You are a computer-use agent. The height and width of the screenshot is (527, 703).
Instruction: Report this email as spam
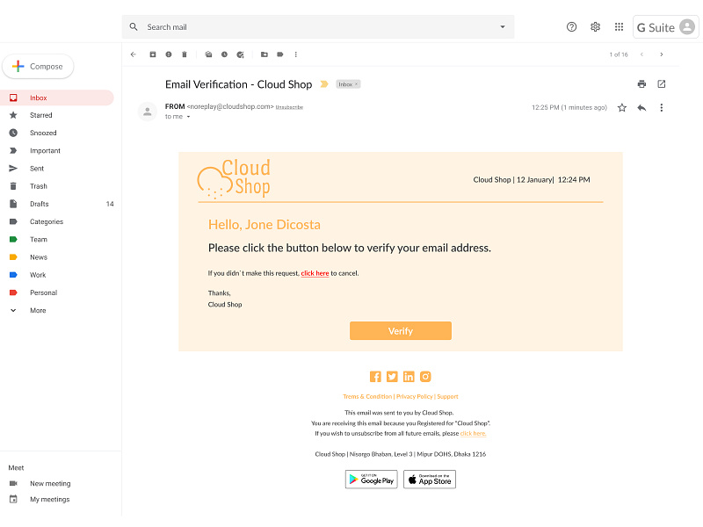click(x=170, y=54)
